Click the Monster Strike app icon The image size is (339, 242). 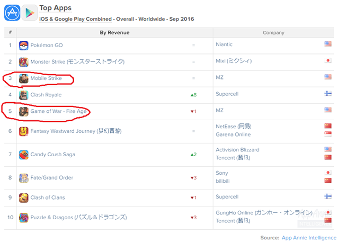tap(23, 62)
